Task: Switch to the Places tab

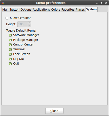Action: coord(80,10)
